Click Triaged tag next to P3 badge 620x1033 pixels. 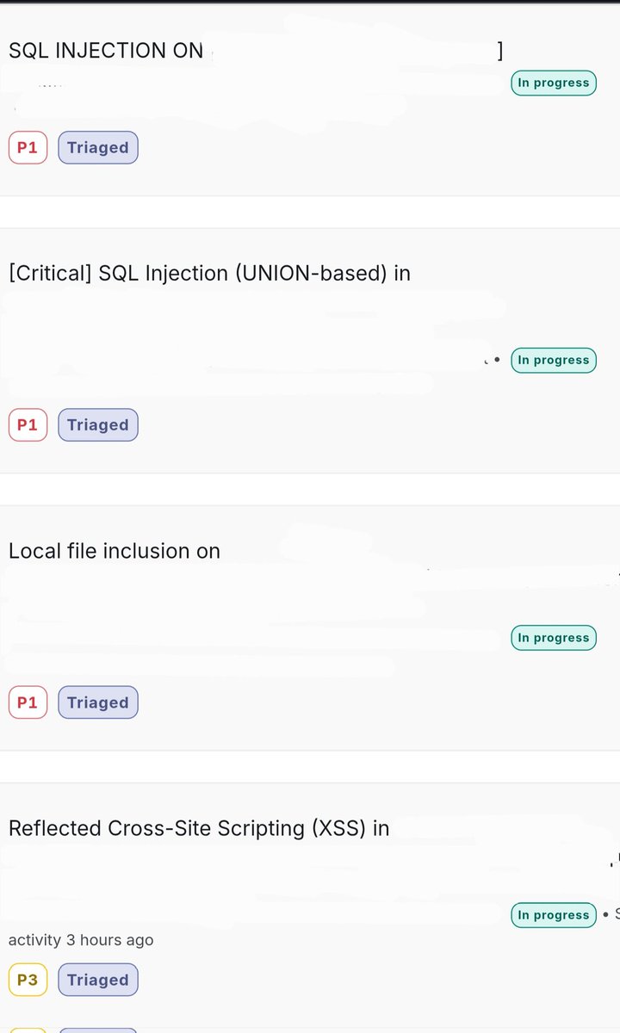click(98, 980)
